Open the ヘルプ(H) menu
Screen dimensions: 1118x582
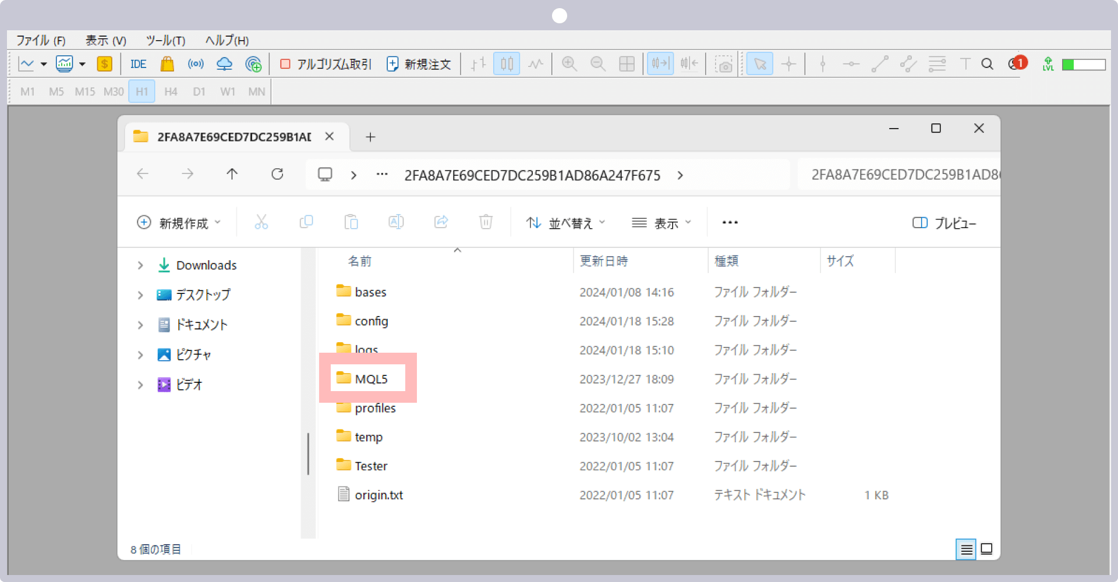pyautogui.click(x=227, y=40)
